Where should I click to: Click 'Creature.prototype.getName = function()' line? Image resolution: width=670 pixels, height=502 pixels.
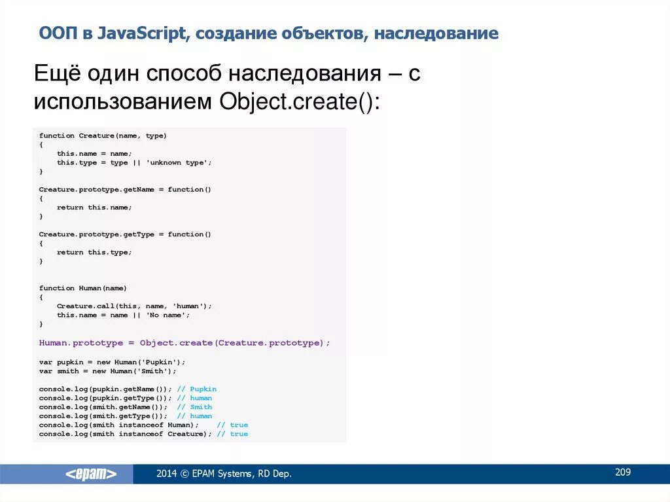pos(125,189)
